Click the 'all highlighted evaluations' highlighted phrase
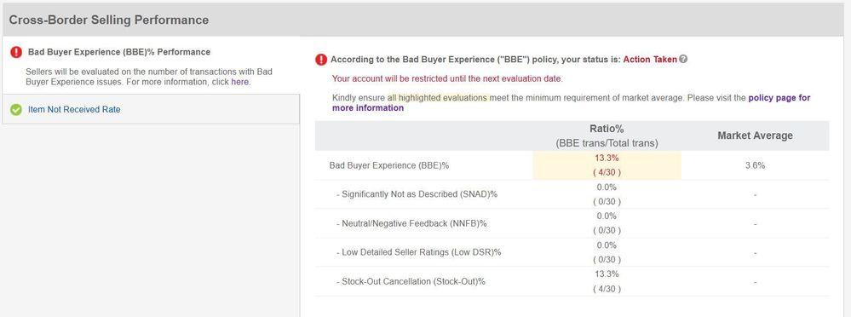 click(438, 98)
